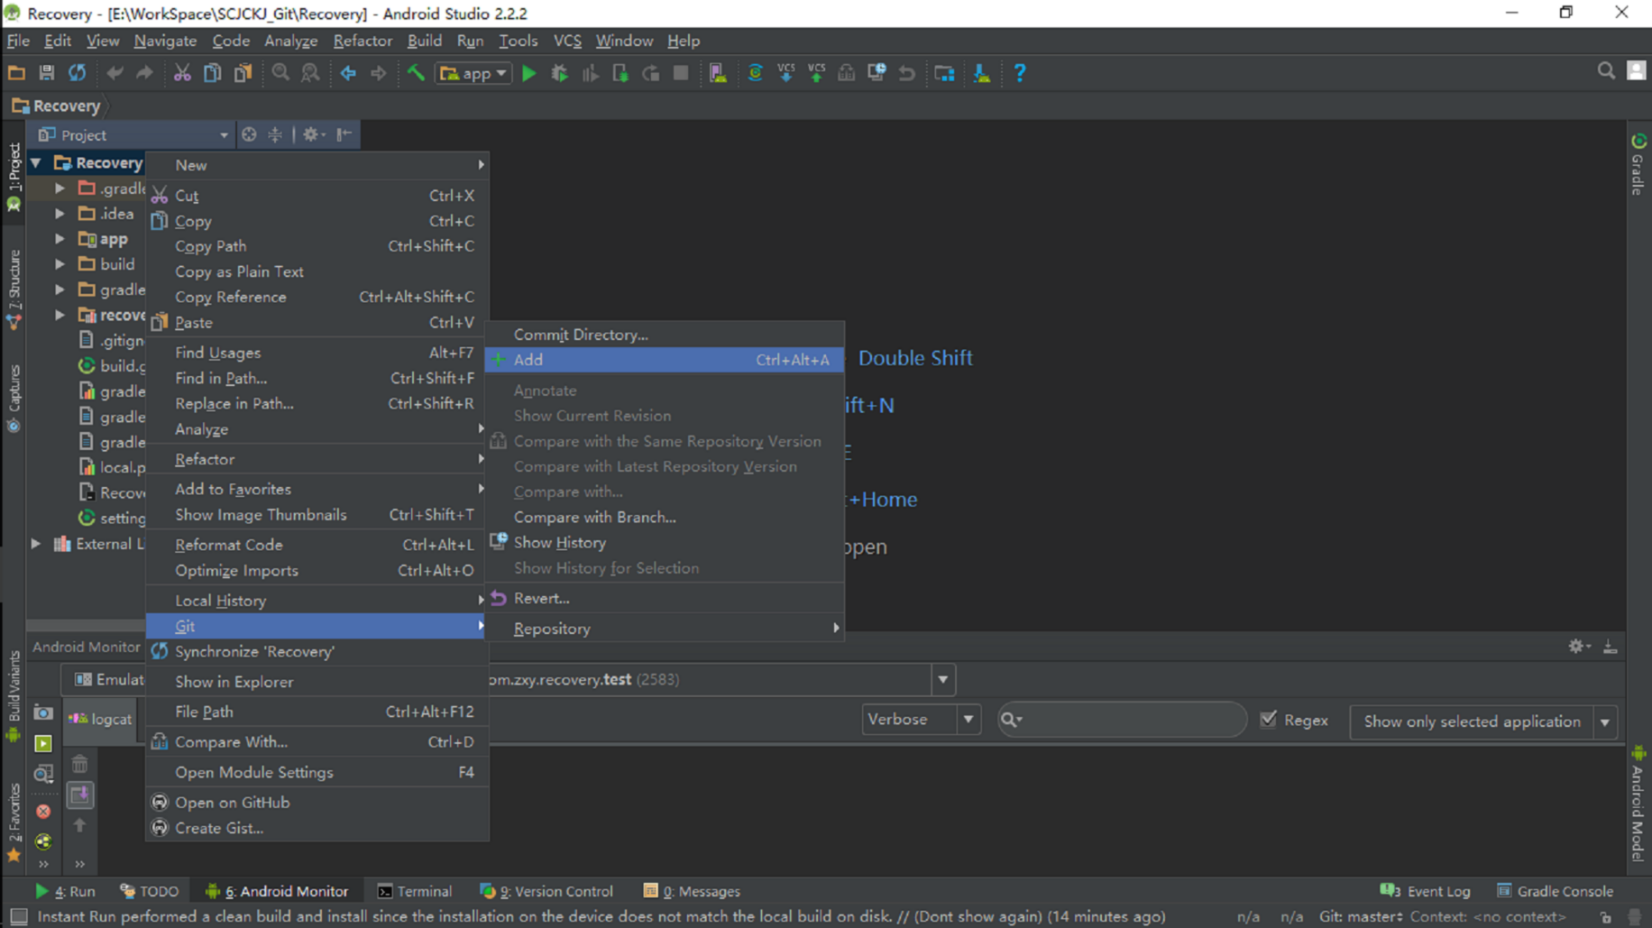
Task: Open the 4: Run tool window button
Action: (x=65, y=891)
